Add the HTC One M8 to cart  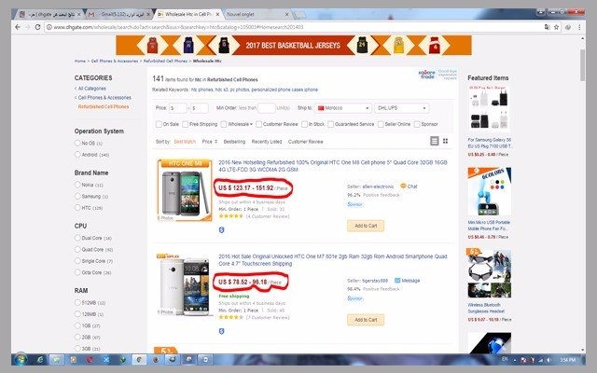(364, 226)
